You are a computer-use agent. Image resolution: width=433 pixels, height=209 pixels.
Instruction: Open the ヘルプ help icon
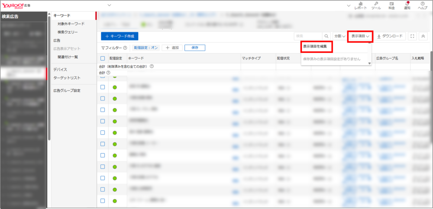click(423, 5)
